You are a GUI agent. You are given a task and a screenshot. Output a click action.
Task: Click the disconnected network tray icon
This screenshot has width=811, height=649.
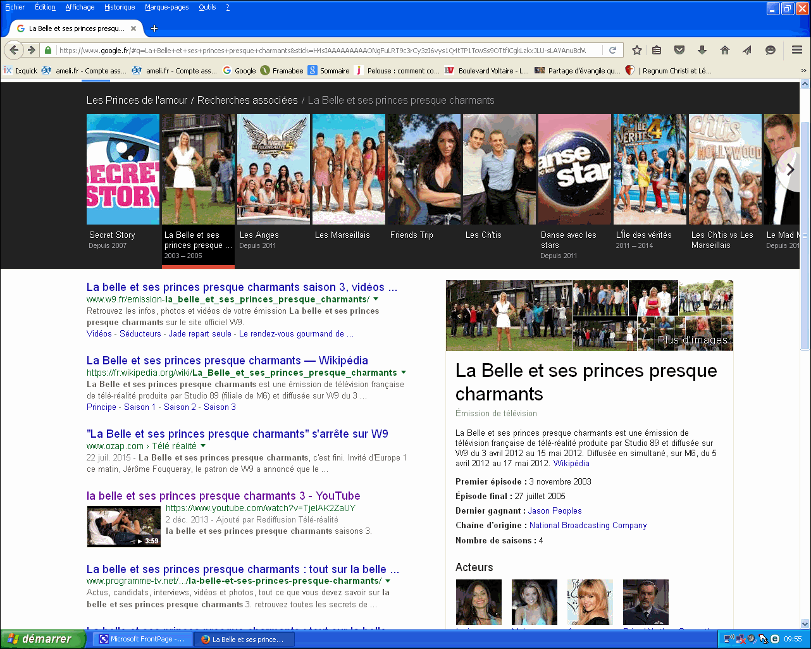740,639
